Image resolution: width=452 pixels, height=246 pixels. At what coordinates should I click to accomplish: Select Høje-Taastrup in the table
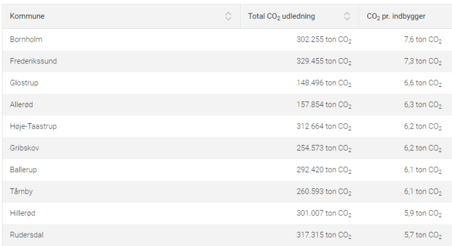click(33, 126)
